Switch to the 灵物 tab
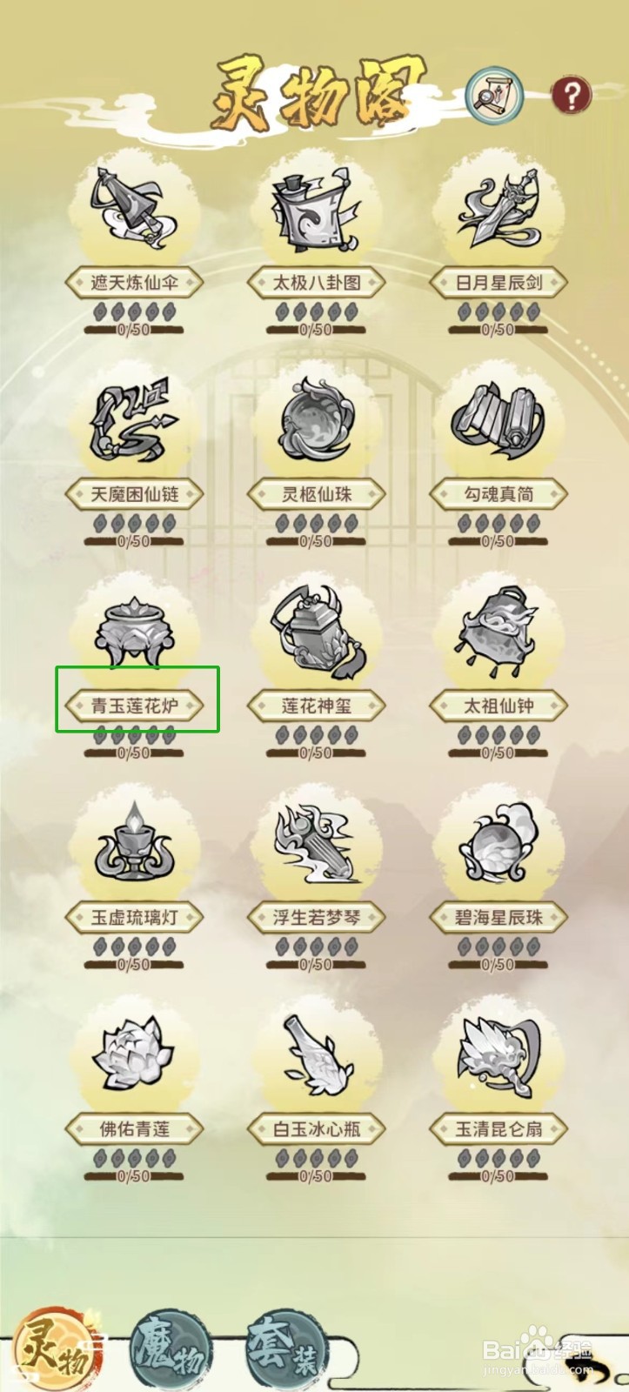This screenshot has height=1392, width=629. [57, 1350]
